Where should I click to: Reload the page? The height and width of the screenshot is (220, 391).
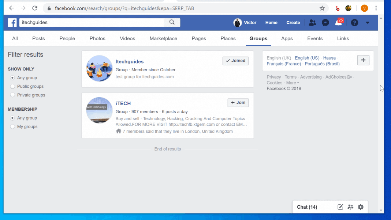[x=35, y=8]
